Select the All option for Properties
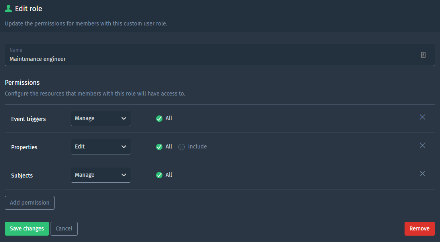 [x=159, y=146]
